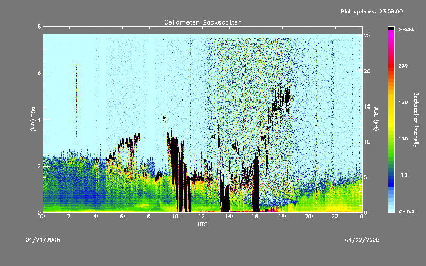
Task: Click the 14: hour tick on UTC axis
Action: coord(229,217)
